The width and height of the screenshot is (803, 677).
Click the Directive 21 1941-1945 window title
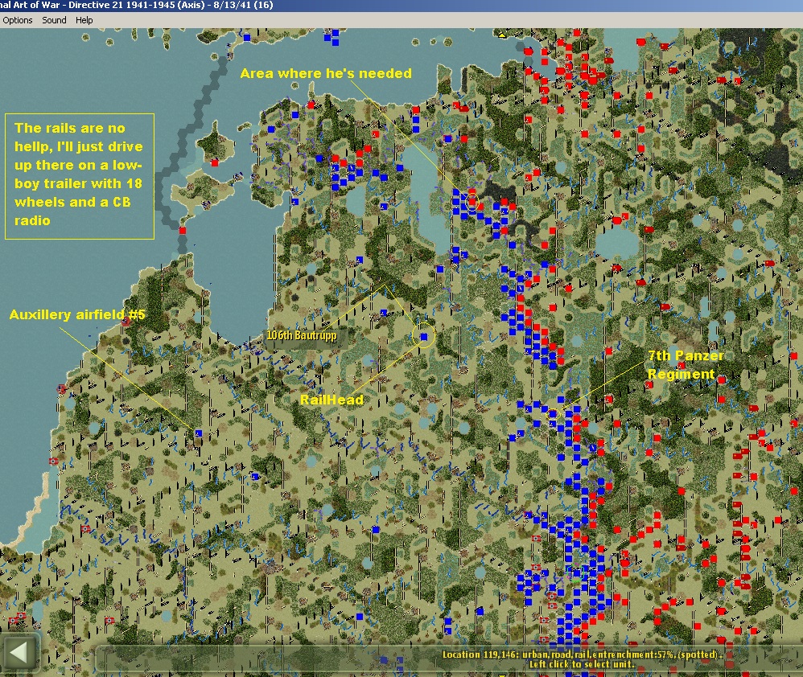pyautogui.click(x=136, y=5)
